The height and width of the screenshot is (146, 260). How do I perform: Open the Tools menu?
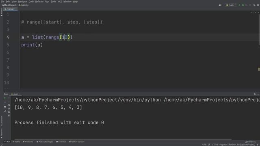tap(53, 2)
